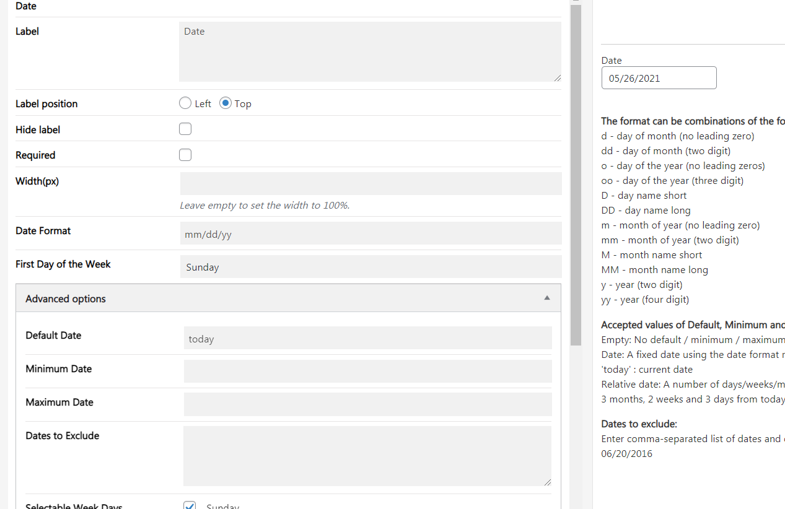Screen dimensions: 785x509
Task: Click the Label textarea resize handle
Action: tap(558, 78)
